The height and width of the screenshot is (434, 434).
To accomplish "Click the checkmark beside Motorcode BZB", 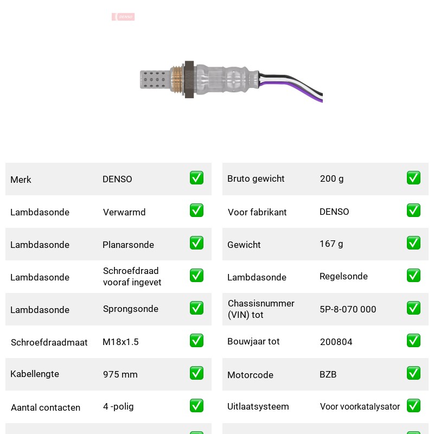I will 413,373.
